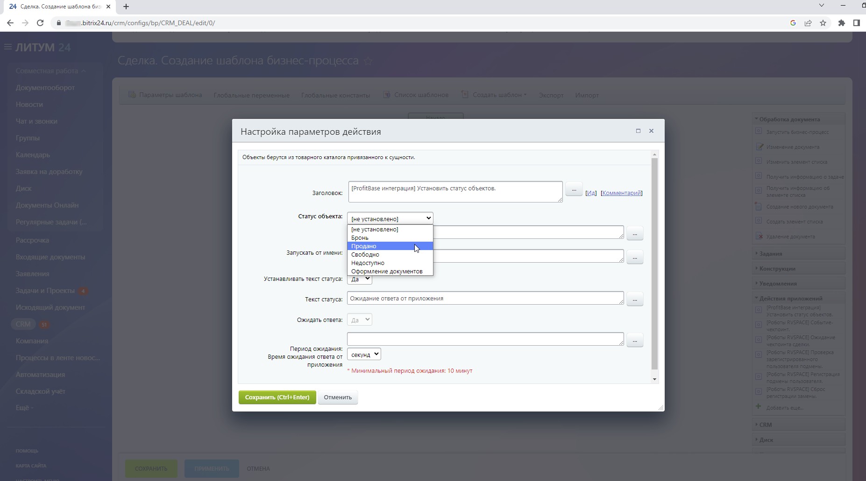Choose 'Бронь' option in status list
The width and height of the screenshot is (866, 481).
[x=360, y=238]
